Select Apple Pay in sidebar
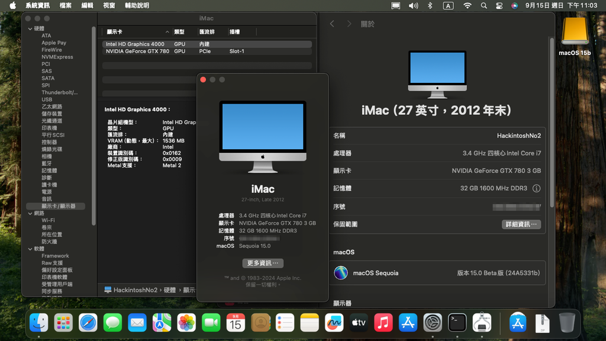The image size is (606, 341). [54, 43]
